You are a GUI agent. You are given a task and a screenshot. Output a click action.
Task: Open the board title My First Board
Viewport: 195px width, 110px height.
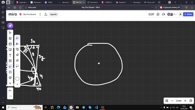[30, 14]
